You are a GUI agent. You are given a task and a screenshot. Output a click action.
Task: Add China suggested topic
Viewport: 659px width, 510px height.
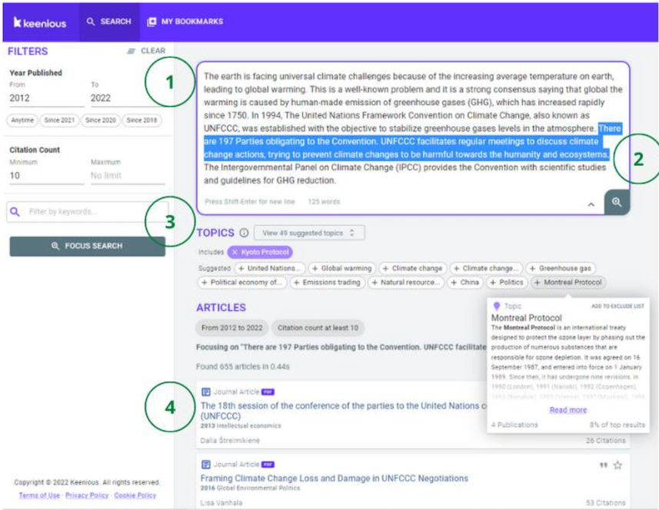click(466, 283)
